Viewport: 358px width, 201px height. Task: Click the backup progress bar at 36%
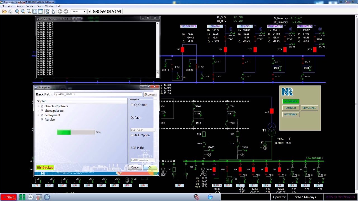click(x=76, y=132)
